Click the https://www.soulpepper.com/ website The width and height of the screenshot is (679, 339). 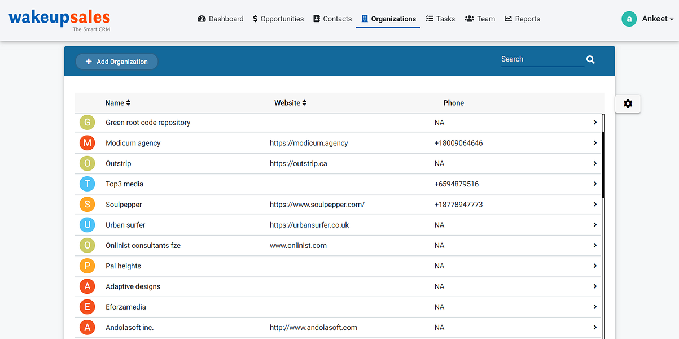317,205
